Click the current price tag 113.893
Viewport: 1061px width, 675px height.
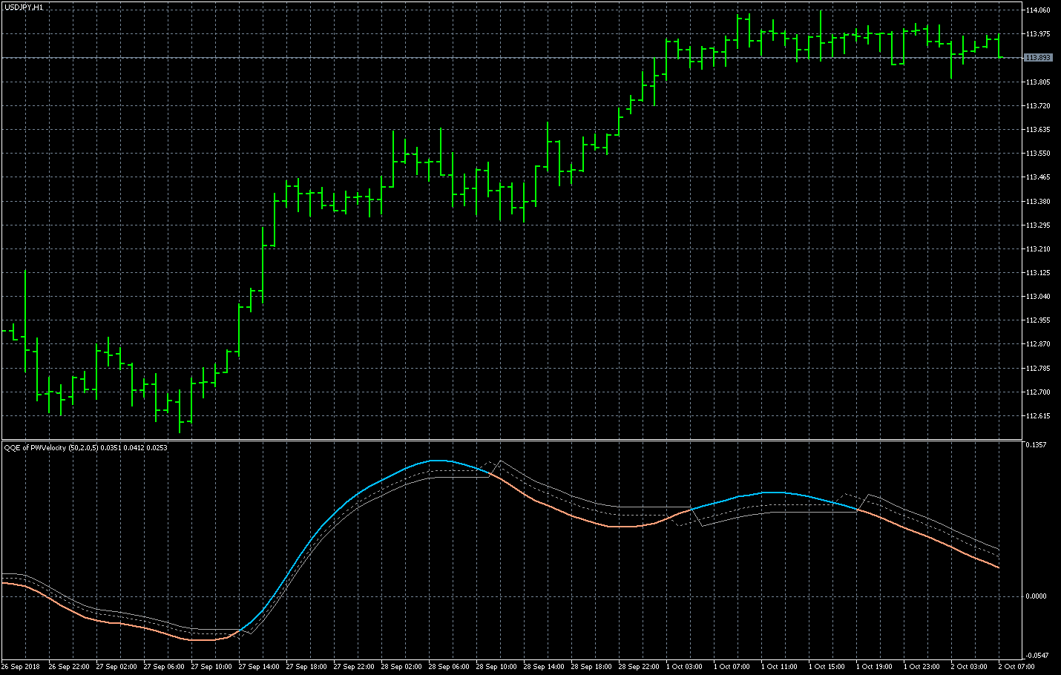point(1037,58)
